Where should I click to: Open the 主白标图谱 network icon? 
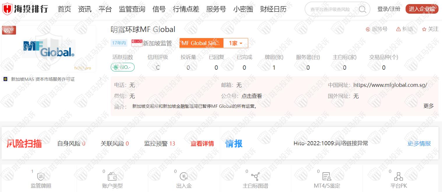[255, 176]
